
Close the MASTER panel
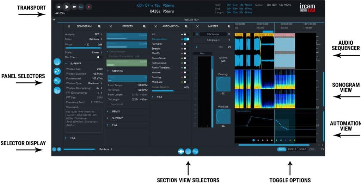pos(197,26)
